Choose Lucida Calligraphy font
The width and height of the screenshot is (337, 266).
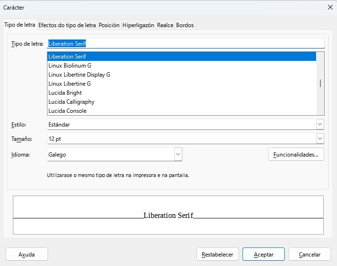click(71, 102)
